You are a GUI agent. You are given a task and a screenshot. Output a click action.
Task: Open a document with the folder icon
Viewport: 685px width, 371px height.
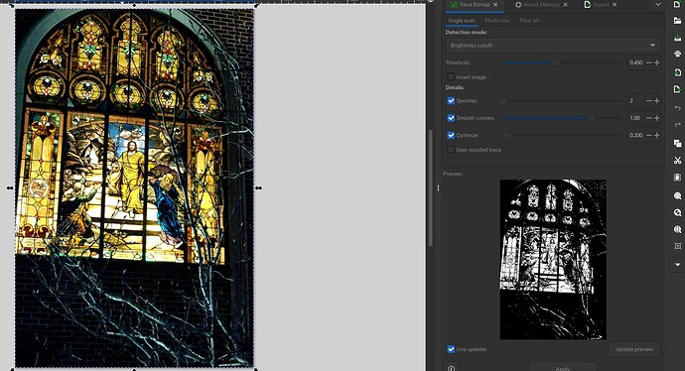coord(678,21)
